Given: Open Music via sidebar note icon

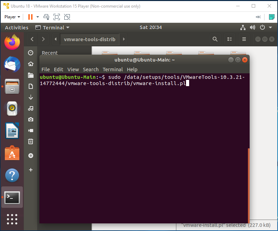Looking at the screenshot, I should pos(31,108).
